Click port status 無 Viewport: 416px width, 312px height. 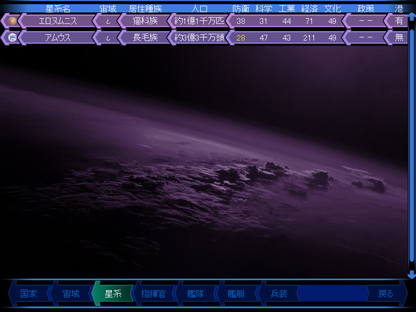398,38
